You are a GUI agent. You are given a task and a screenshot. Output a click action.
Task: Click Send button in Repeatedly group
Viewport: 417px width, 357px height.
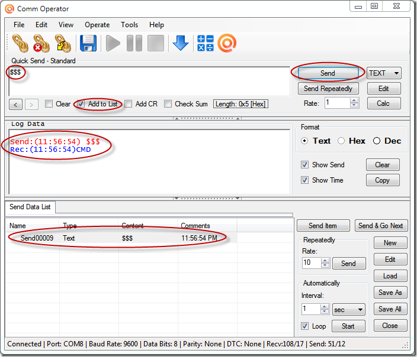349,263
